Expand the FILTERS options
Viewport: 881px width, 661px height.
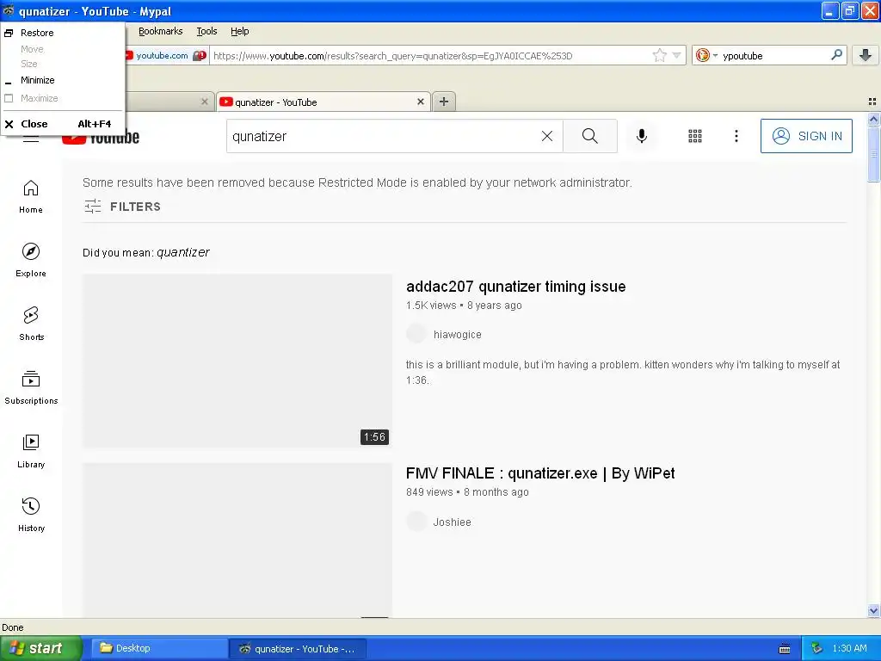pyautogui.click(x=122, y=207)
